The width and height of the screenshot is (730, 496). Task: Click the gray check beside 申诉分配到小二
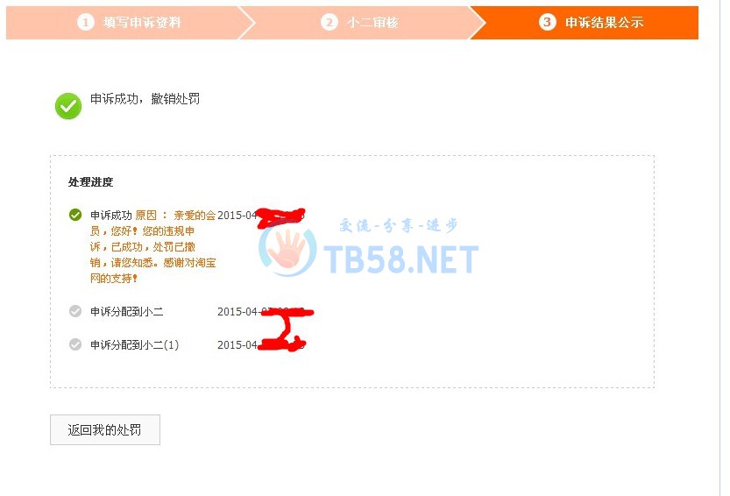point(75,311)
